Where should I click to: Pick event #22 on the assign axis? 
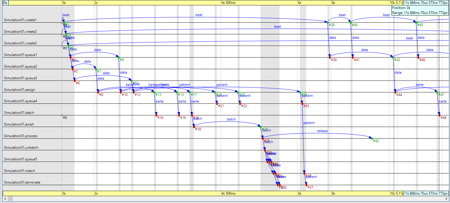(238, 92)
